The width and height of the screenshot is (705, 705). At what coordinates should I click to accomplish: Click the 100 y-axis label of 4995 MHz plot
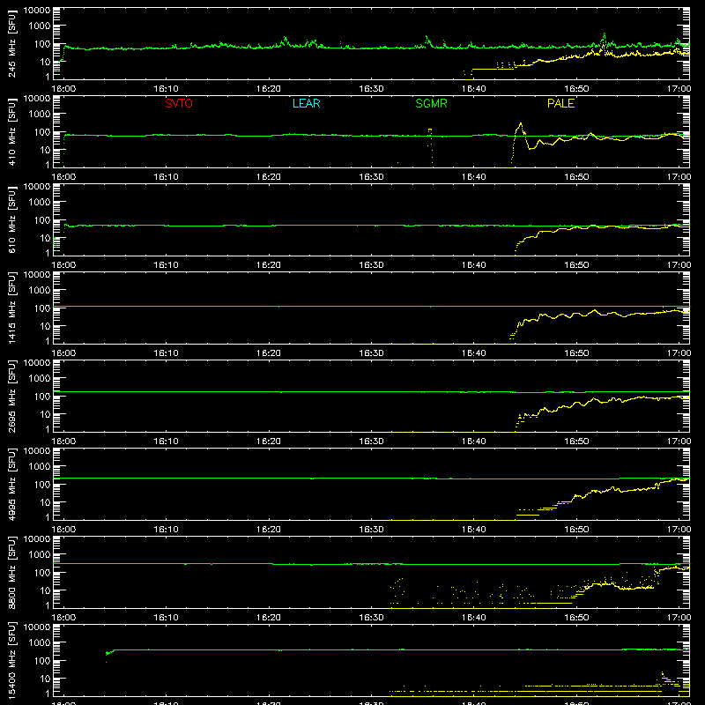click(42, 485)
